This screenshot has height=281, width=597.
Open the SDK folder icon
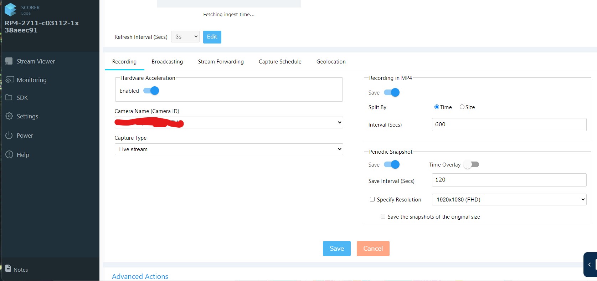click(9, 97)
